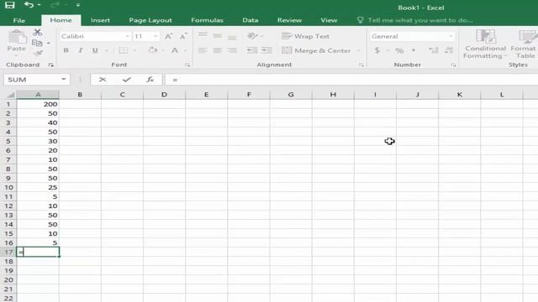Image resolution: width=538 pixels, height=302 pixels.
Task: Switch to the Insert tab
Action: [100, 20]
